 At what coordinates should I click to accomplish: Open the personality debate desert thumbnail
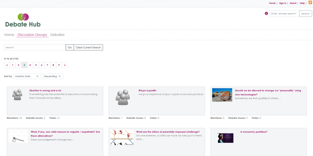pos(222,95)
